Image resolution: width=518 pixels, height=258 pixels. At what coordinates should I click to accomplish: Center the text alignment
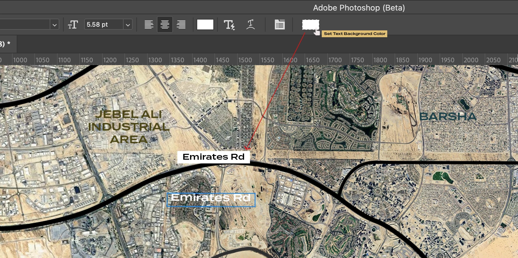pos(165,24)
